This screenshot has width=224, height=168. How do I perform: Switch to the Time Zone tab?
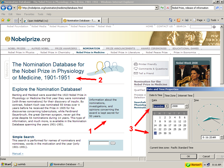point(170,95)
